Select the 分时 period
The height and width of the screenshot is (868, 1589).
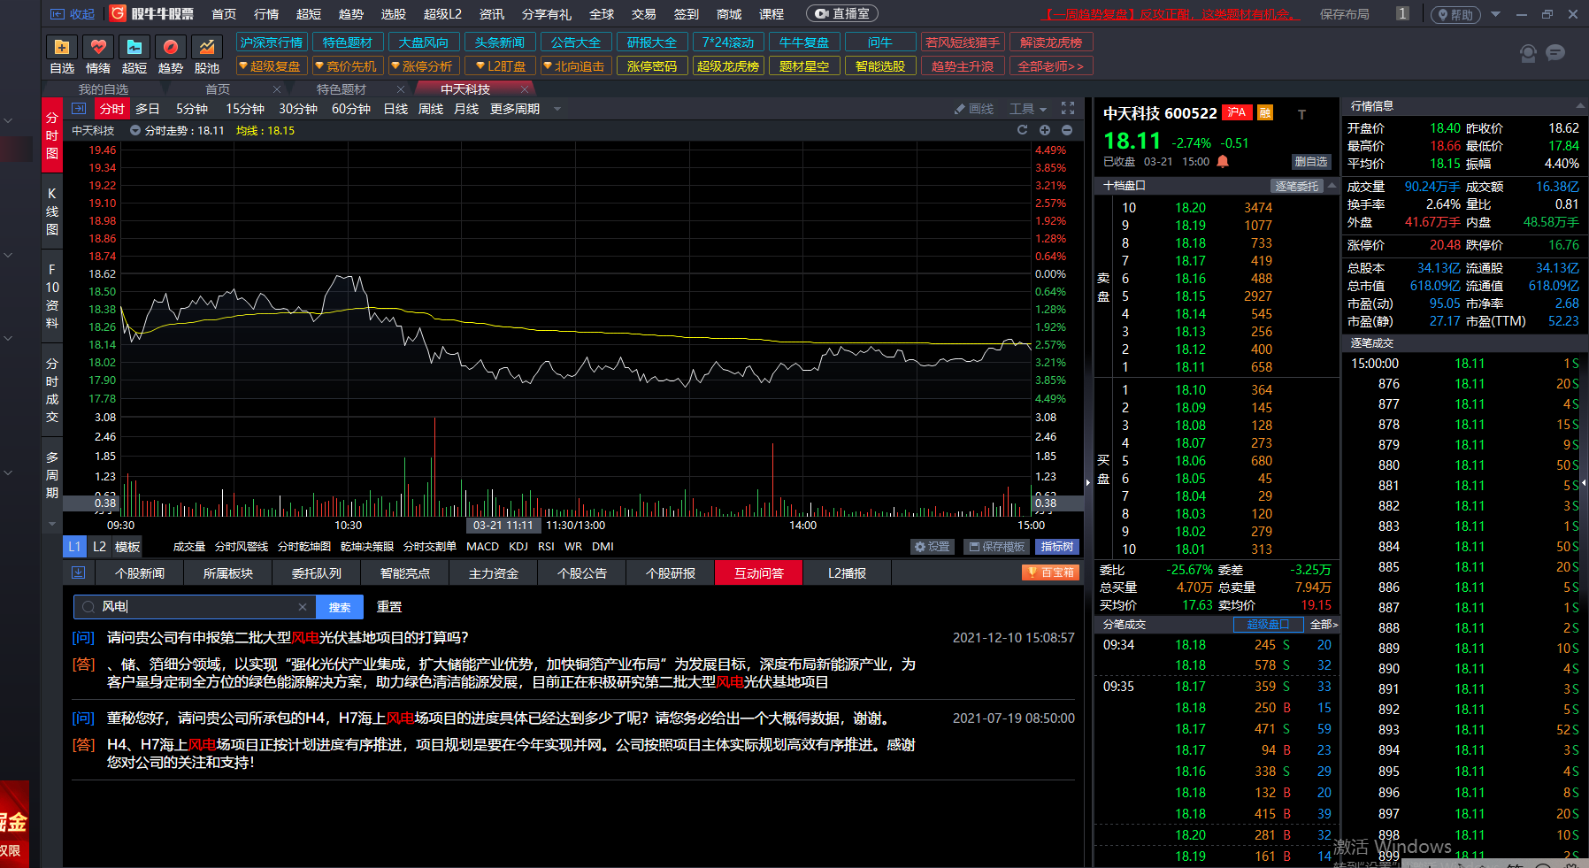coord(112,109)
